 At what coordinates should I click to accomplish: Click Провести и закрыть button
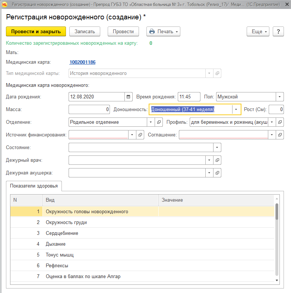tap(36, 32)
